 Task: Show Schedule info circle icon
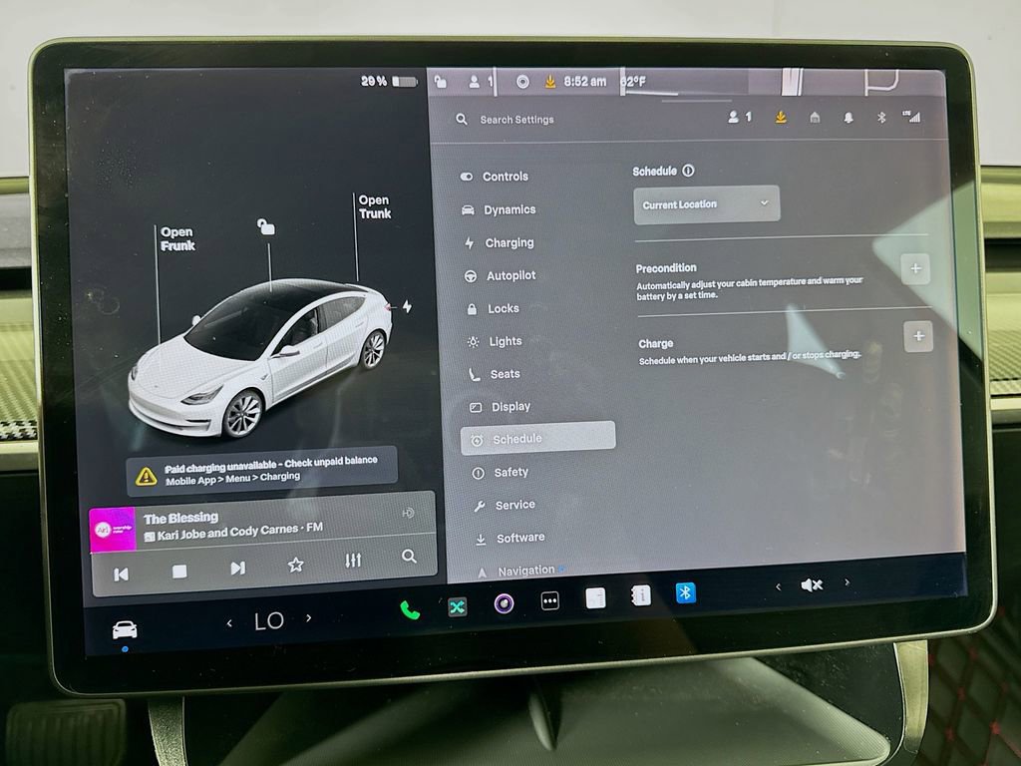click(688, 171)
